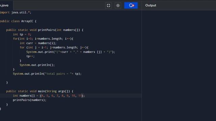This screenshot has width=216, height=121.
Task: Click the 'System.out.println();' line
Action: 37,65
